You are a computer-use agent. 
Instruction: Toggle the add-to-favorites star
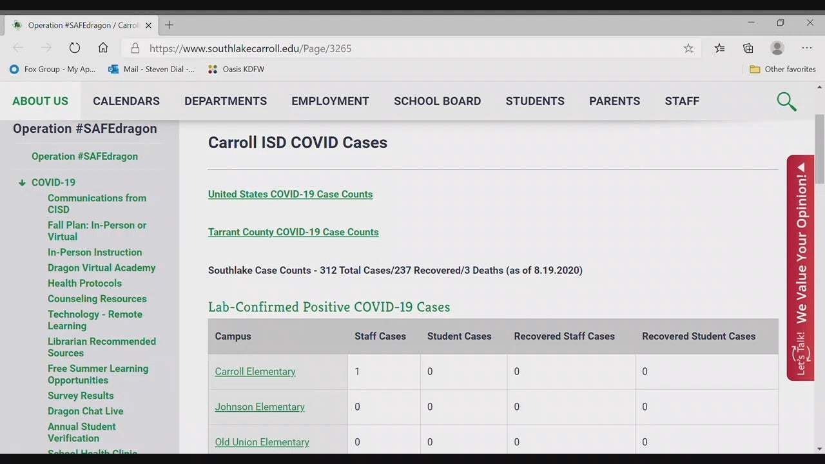[x=688, y=48]
